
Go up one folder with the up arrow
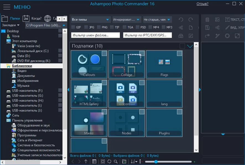pos(86,162)
